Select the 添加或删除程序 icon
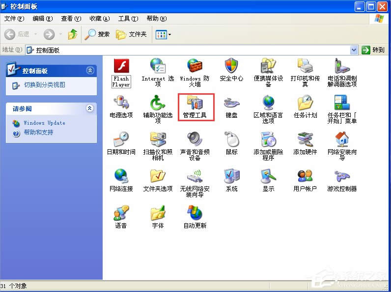 pyautogui.click(x=268, y=140)
